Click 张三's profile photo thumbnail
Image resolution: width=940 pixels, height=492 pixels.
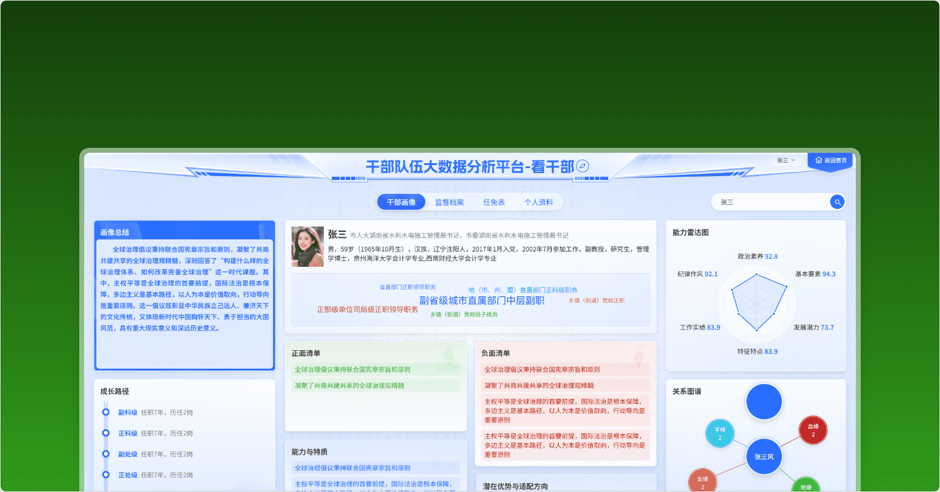tap(307, 247)
